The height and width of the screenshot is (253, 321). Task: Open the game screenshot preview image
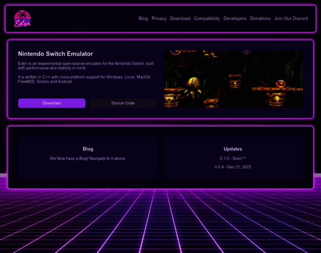(x=233, y=79)
